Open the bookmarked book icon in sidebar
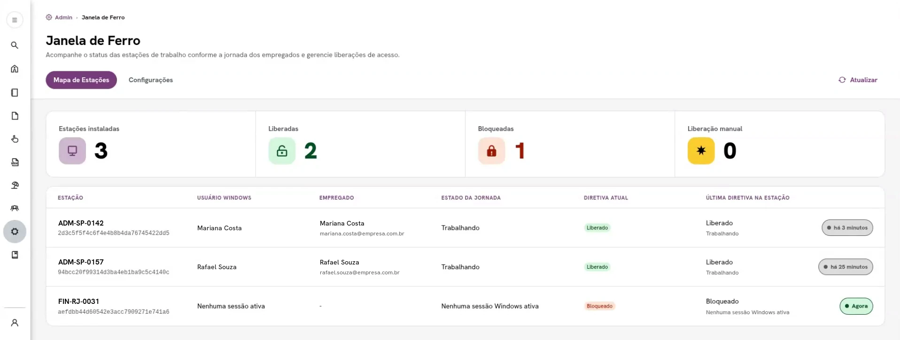This screenshot has width=900, height=340. coord(15,255)
